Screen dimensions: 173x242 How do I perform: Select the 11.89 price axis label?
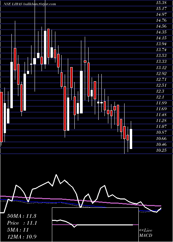coord(161,103)
